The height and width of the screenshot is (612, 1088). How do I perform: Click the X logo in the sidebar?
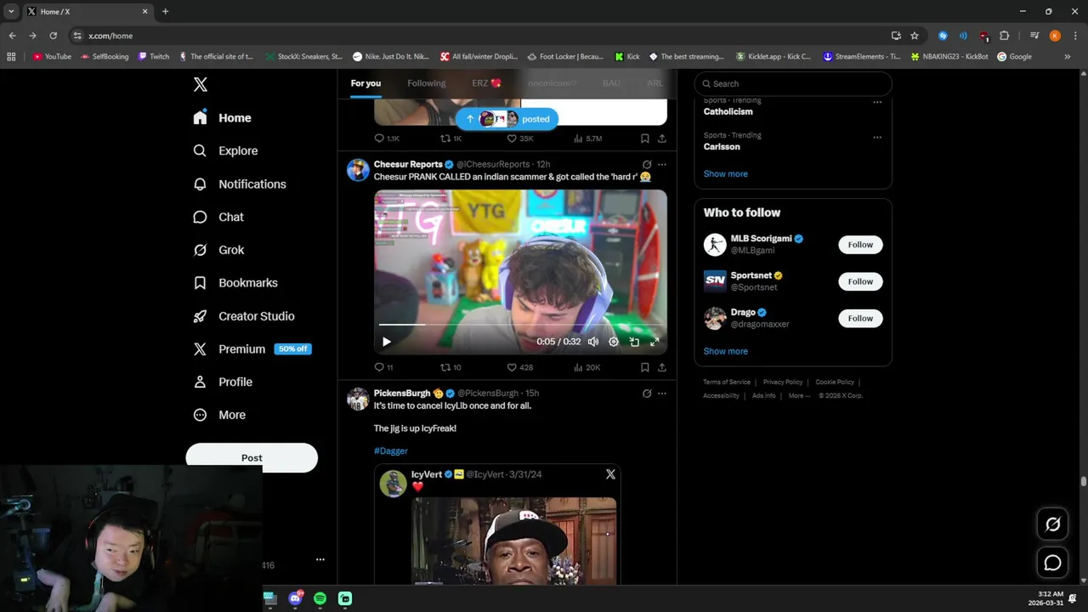click(201, 84)
